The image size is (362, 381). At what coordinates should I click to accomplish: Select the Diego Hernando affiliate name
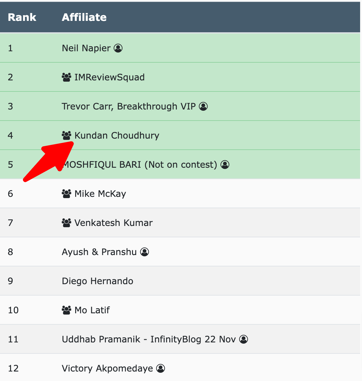(98, 281)
